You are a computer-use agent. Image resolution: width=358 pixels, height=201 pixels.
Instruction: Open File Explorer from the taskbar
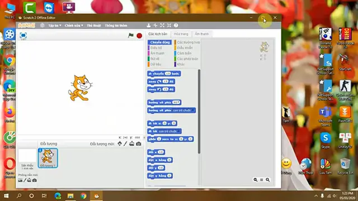70,196
